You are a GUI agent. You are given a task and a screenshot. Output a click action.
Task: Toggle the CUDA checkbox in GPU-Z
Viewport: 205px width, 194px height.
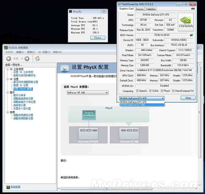tap(151, 91)
